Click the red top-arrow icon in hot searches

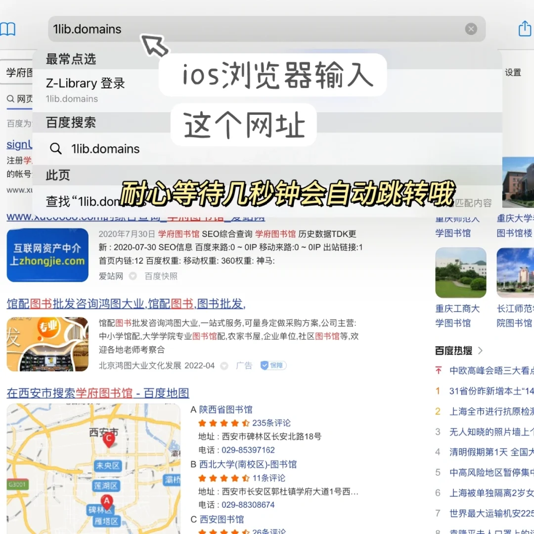point(438,370)
